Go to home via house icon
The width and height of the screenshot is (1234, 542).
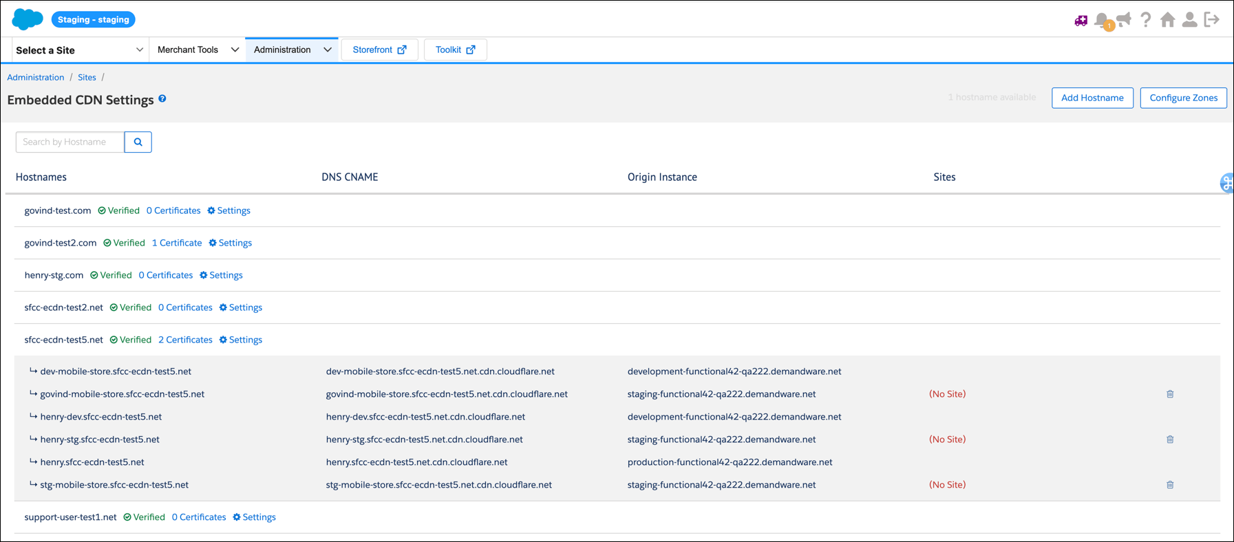pos(1167,19)
